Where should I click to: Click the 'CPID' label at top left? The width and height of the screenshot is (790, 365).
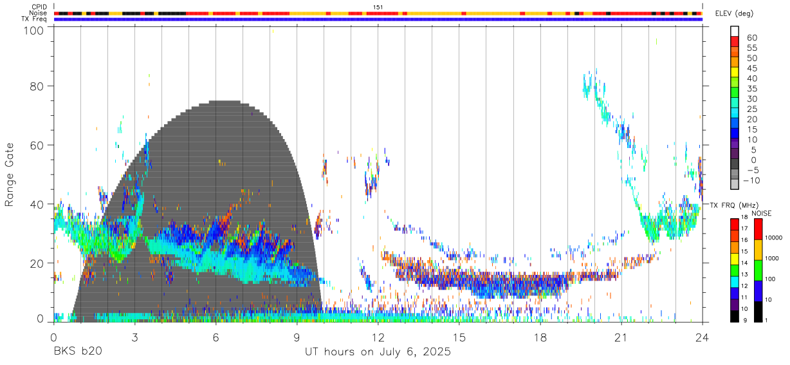click(x=40, y=6)
